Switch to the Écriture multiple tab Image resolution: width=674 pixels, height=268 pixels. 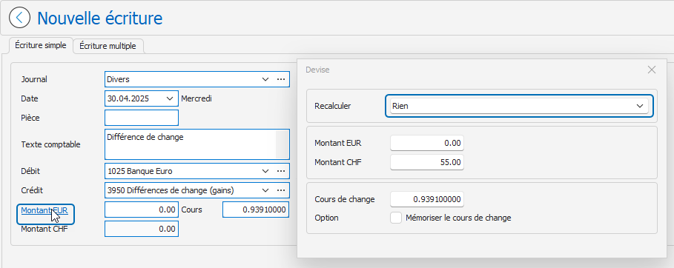[x=108, y=46]
